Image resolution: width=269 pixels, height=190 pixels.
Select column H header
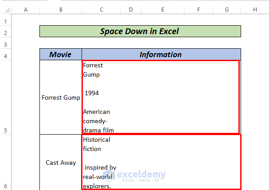coord(255,9)
